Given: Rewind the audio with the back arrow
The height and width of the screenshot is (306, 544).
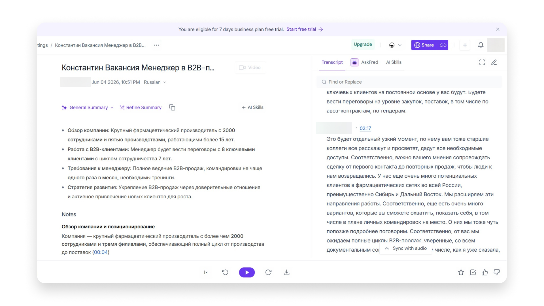Looking at the screenshot, I should point(225,272).
